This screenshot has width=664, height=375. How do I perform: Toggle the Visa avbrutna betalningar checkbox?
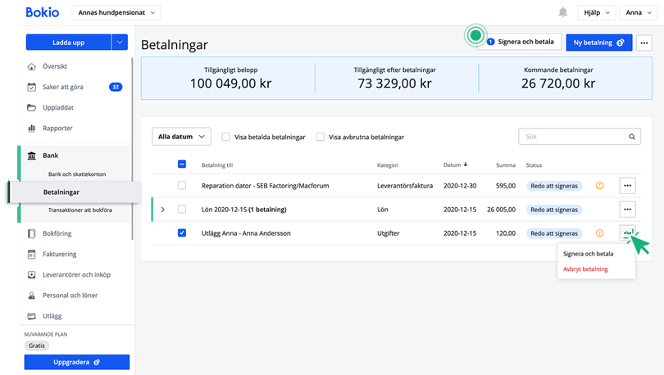[x=321, y=137]
